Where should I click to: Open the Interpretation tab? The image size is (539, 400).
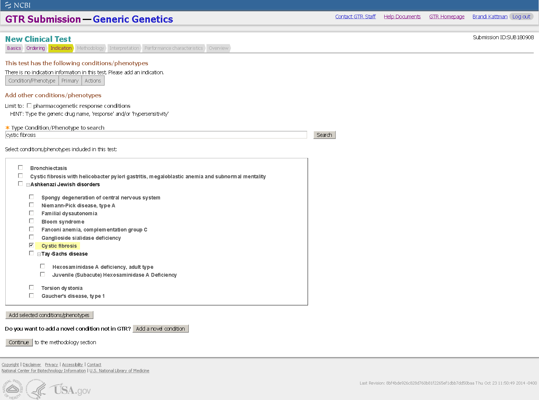(x=124, y=48)
